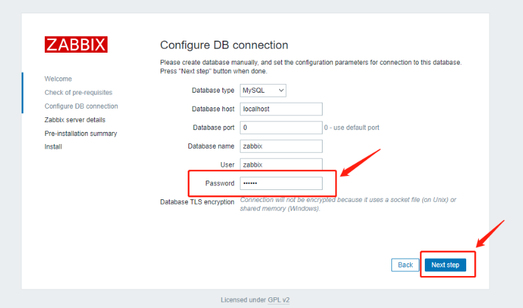Click the Database port label
This screenshot has width=523, height=308.
click(x=214, y=128)
